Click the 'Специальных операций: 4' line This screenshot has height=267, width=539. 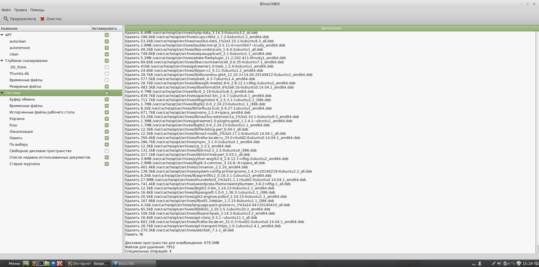pos(148,251)
